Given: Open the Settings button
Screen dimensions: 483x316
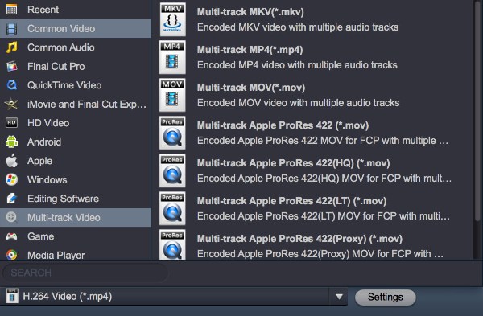Looking at the screenshot, I should tap(385, 298).
